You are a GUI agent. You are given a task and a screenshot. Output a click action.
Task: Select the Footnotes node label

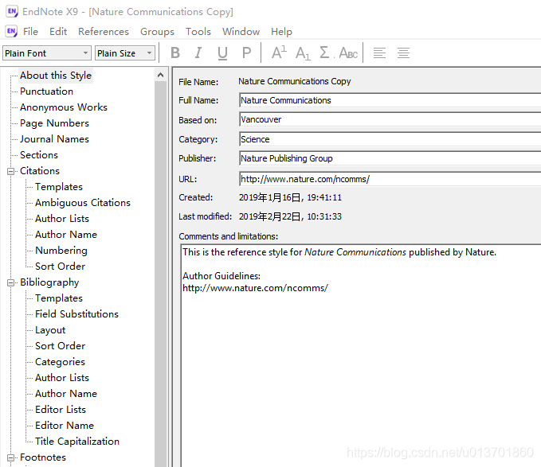[43, 457]
